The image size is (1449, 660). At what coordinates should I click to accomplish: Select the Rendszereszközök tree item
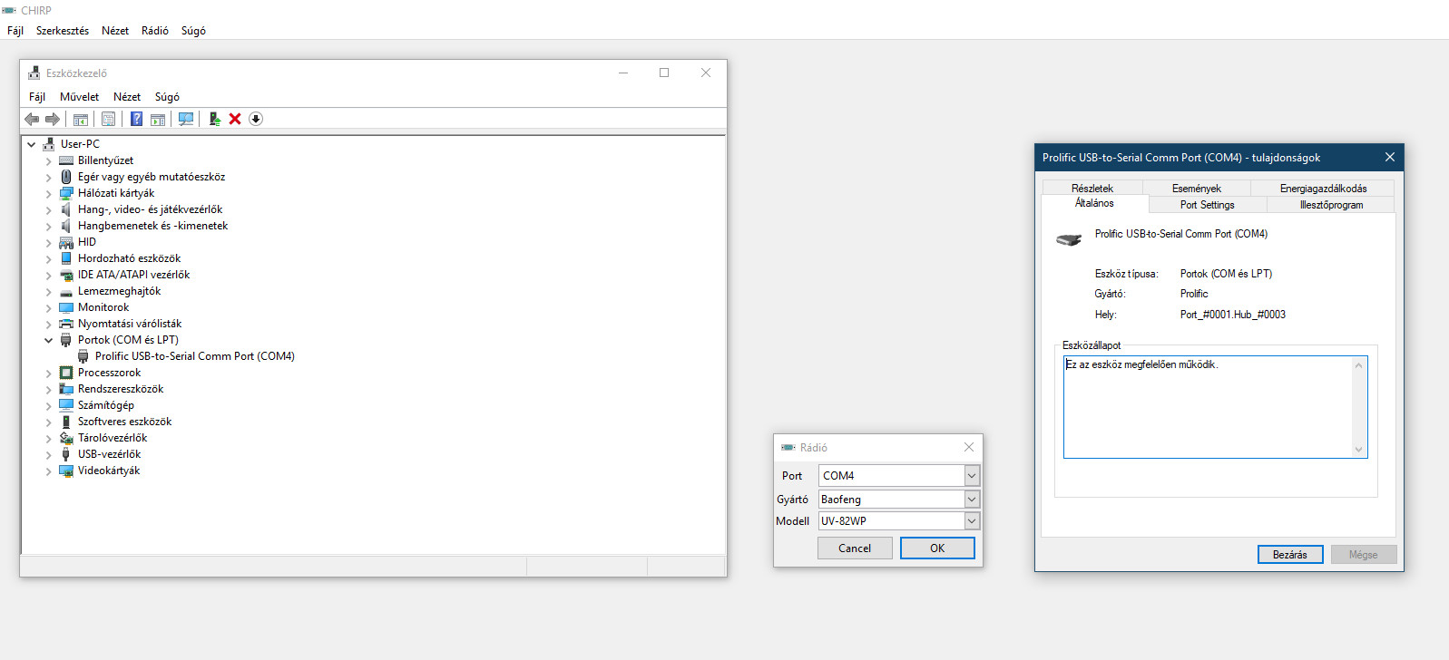point(121,389)
